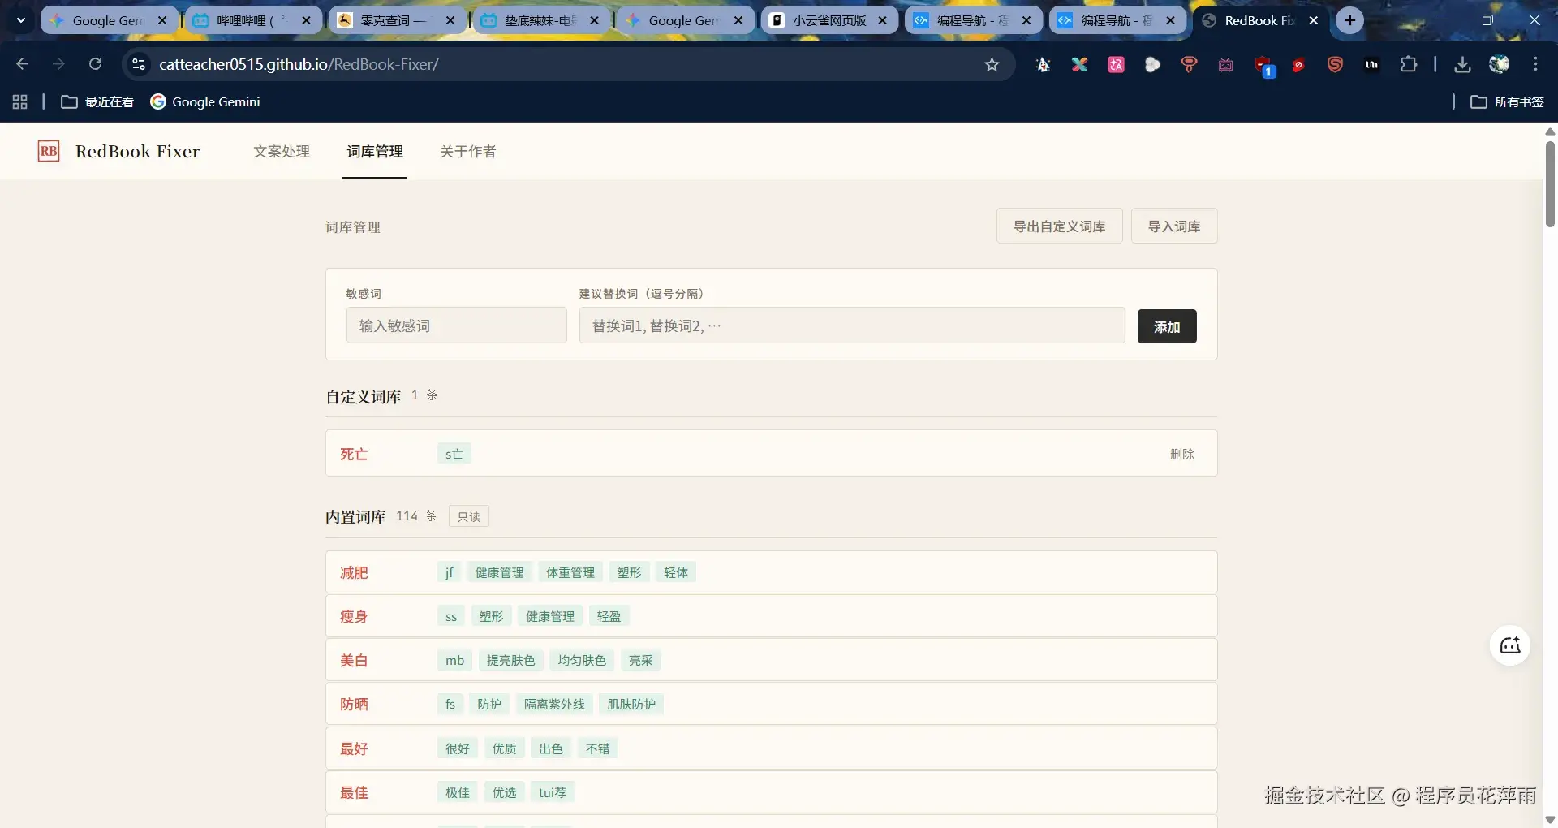Open the Chrome three-dot menu
The width and height of the screenshot is (1558, 828).
click(x=1535, y=64)
